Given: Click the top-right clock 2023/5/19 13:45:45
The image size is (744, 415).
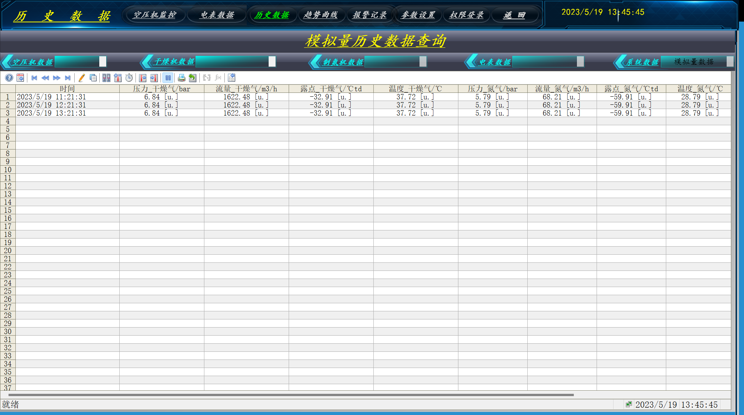Looking at the screenshot, I should click(x=603, y=12).
